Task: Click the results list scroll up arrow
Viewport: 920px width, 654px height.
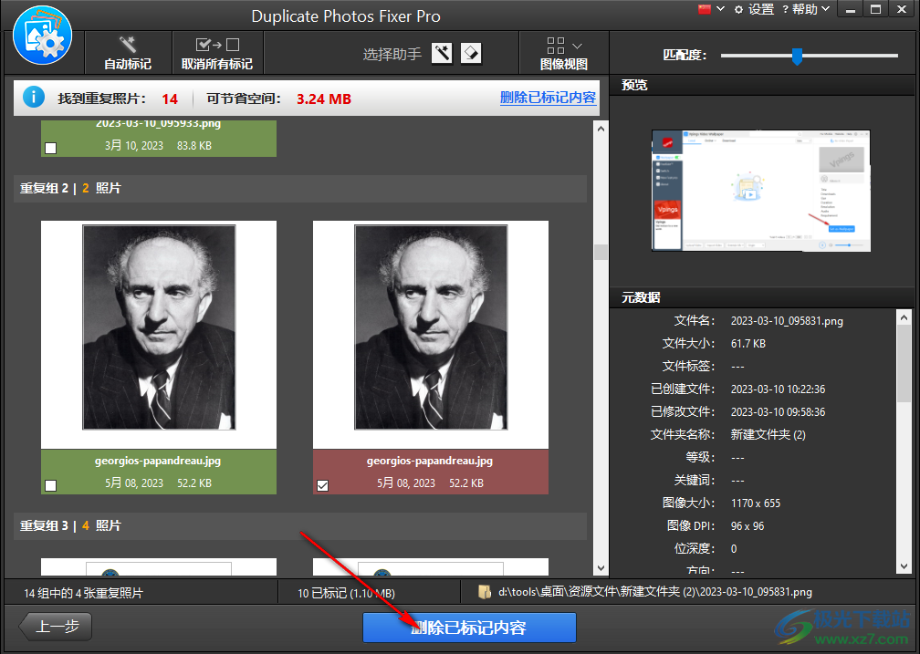Action: (601, 129)
